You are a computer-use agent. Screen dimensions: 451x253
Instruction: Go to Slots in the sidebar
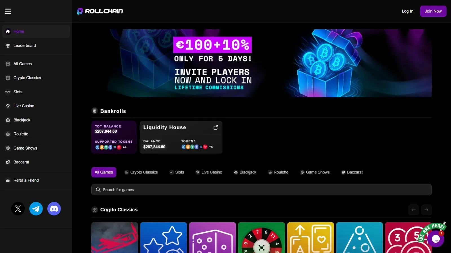[18, 92]
